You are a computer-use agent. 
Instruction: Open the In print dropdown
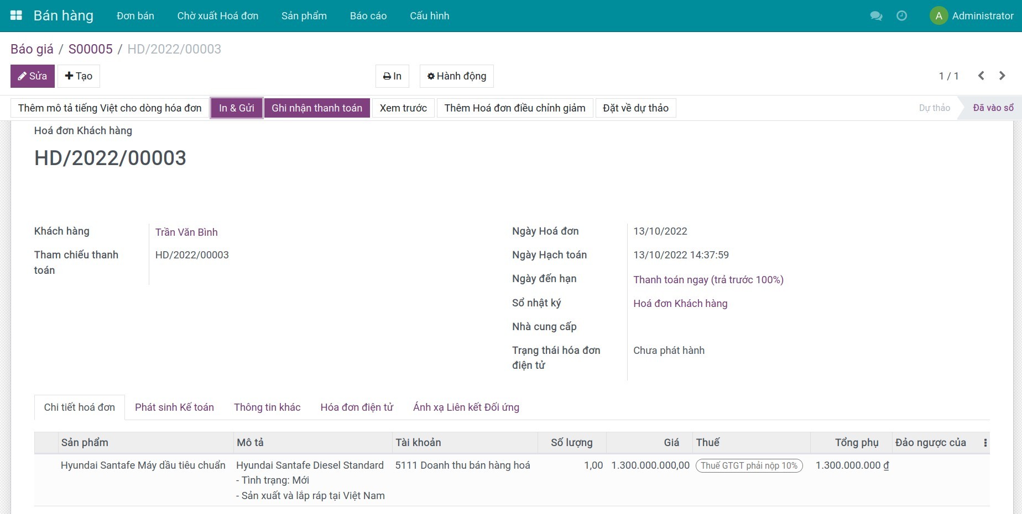coord(392,76)
